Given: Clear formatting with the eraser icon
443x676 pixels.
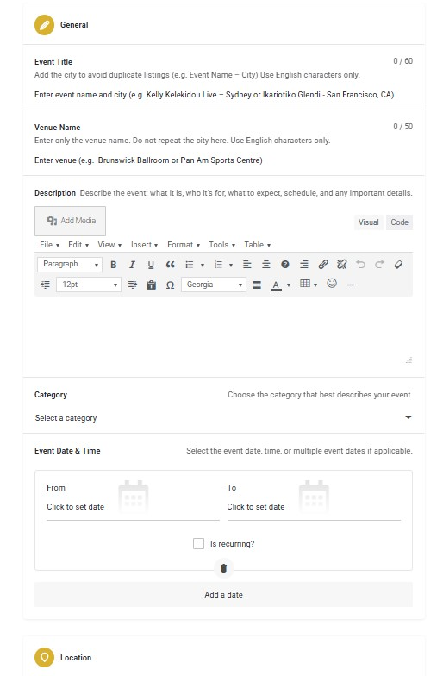Looking at the screenshot, I should click(x=398, y=264).
